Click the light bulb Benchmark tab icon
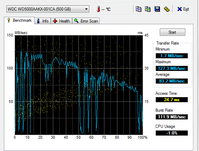 click(x=9, y=20)
